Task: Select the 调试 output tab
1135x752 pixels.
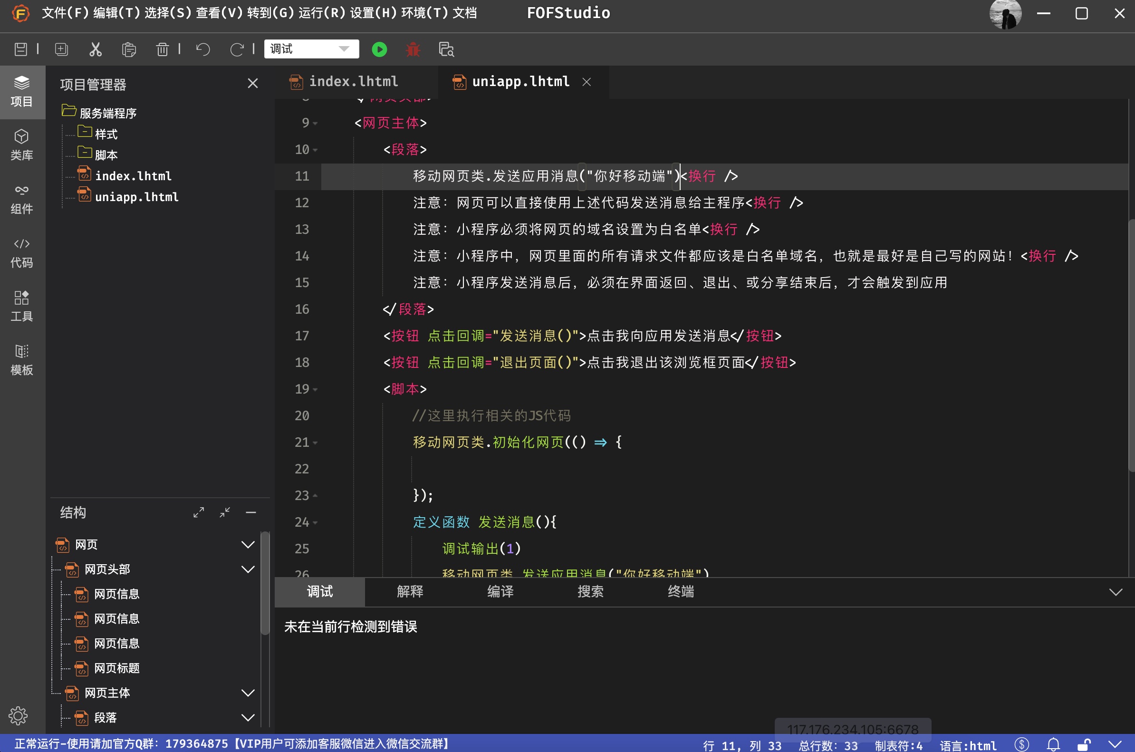Action: pyautogui.click(x=320, y=591)
